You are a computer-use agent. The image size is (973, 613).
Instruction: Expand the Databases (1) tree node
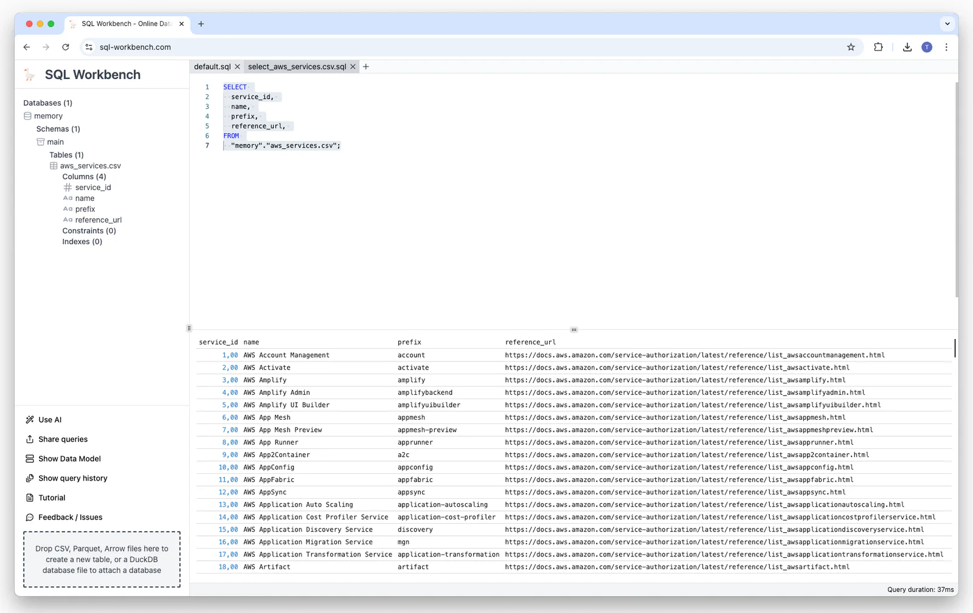pyautogui.click(x=48, y=103)
